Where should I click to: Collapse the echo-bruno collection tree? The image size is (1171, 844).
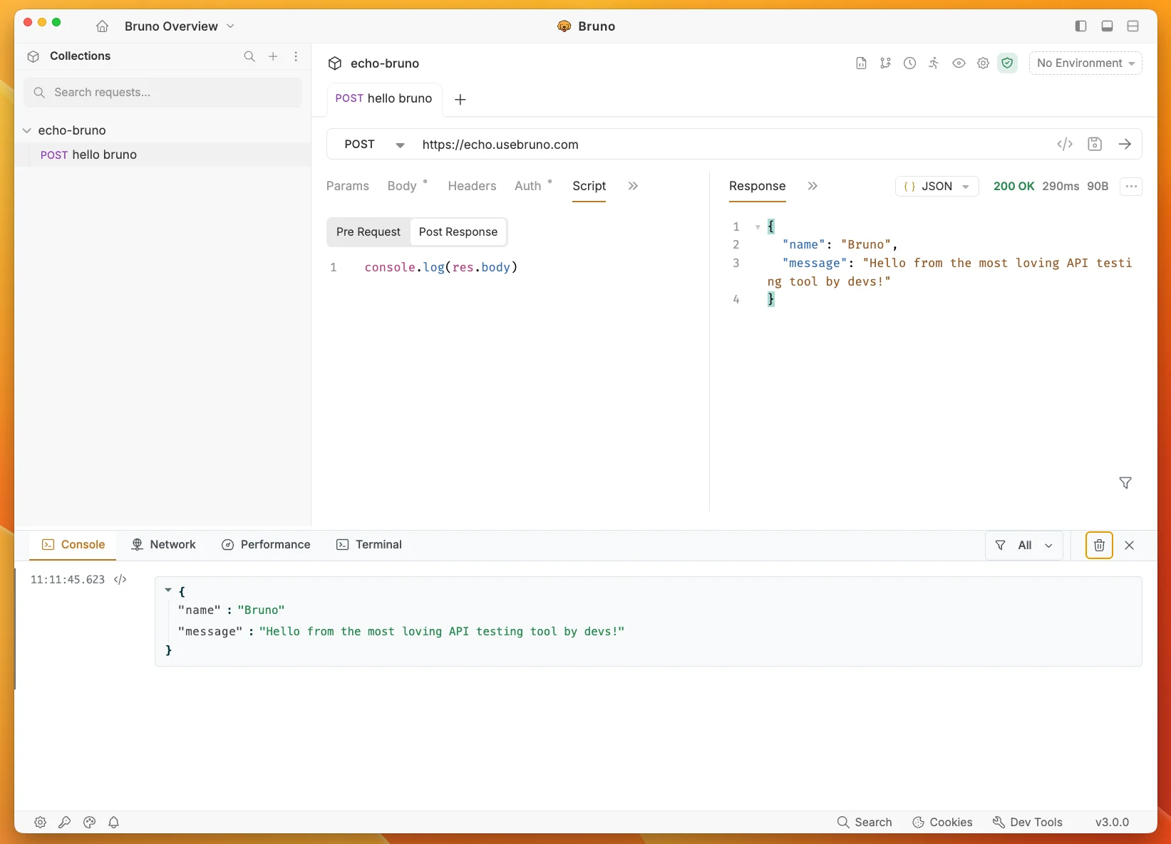[x=27, y=130]
